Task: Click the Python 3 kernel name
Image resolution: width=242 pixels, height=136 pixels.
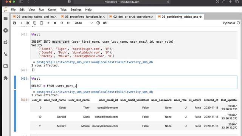Action: pos(229,23)
